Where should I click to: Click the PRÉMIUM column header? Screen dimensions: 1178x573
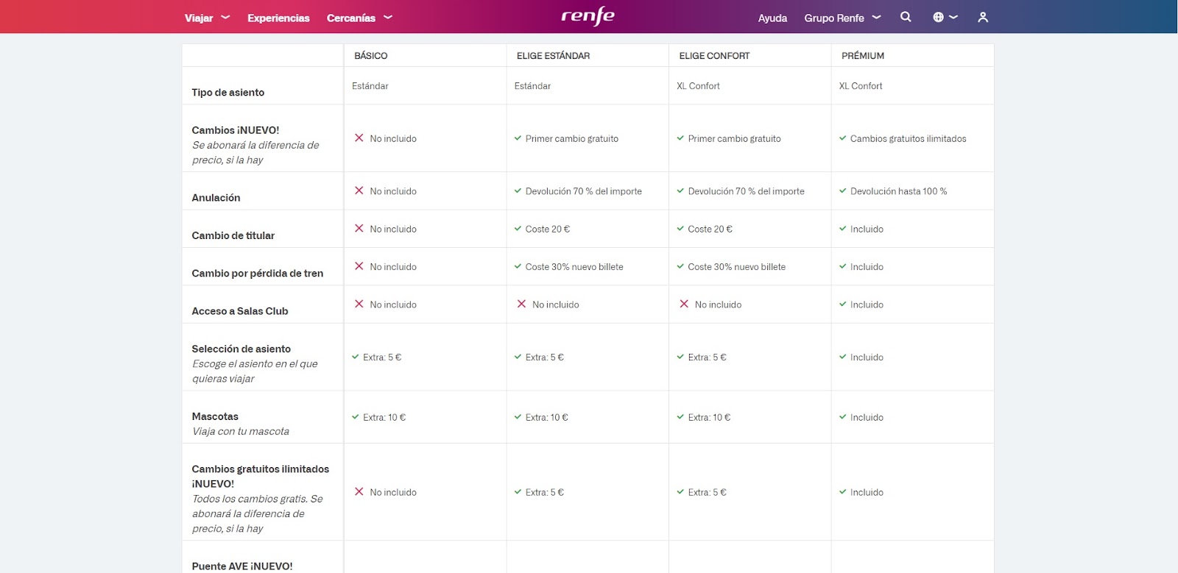click(x=863, y=56)
